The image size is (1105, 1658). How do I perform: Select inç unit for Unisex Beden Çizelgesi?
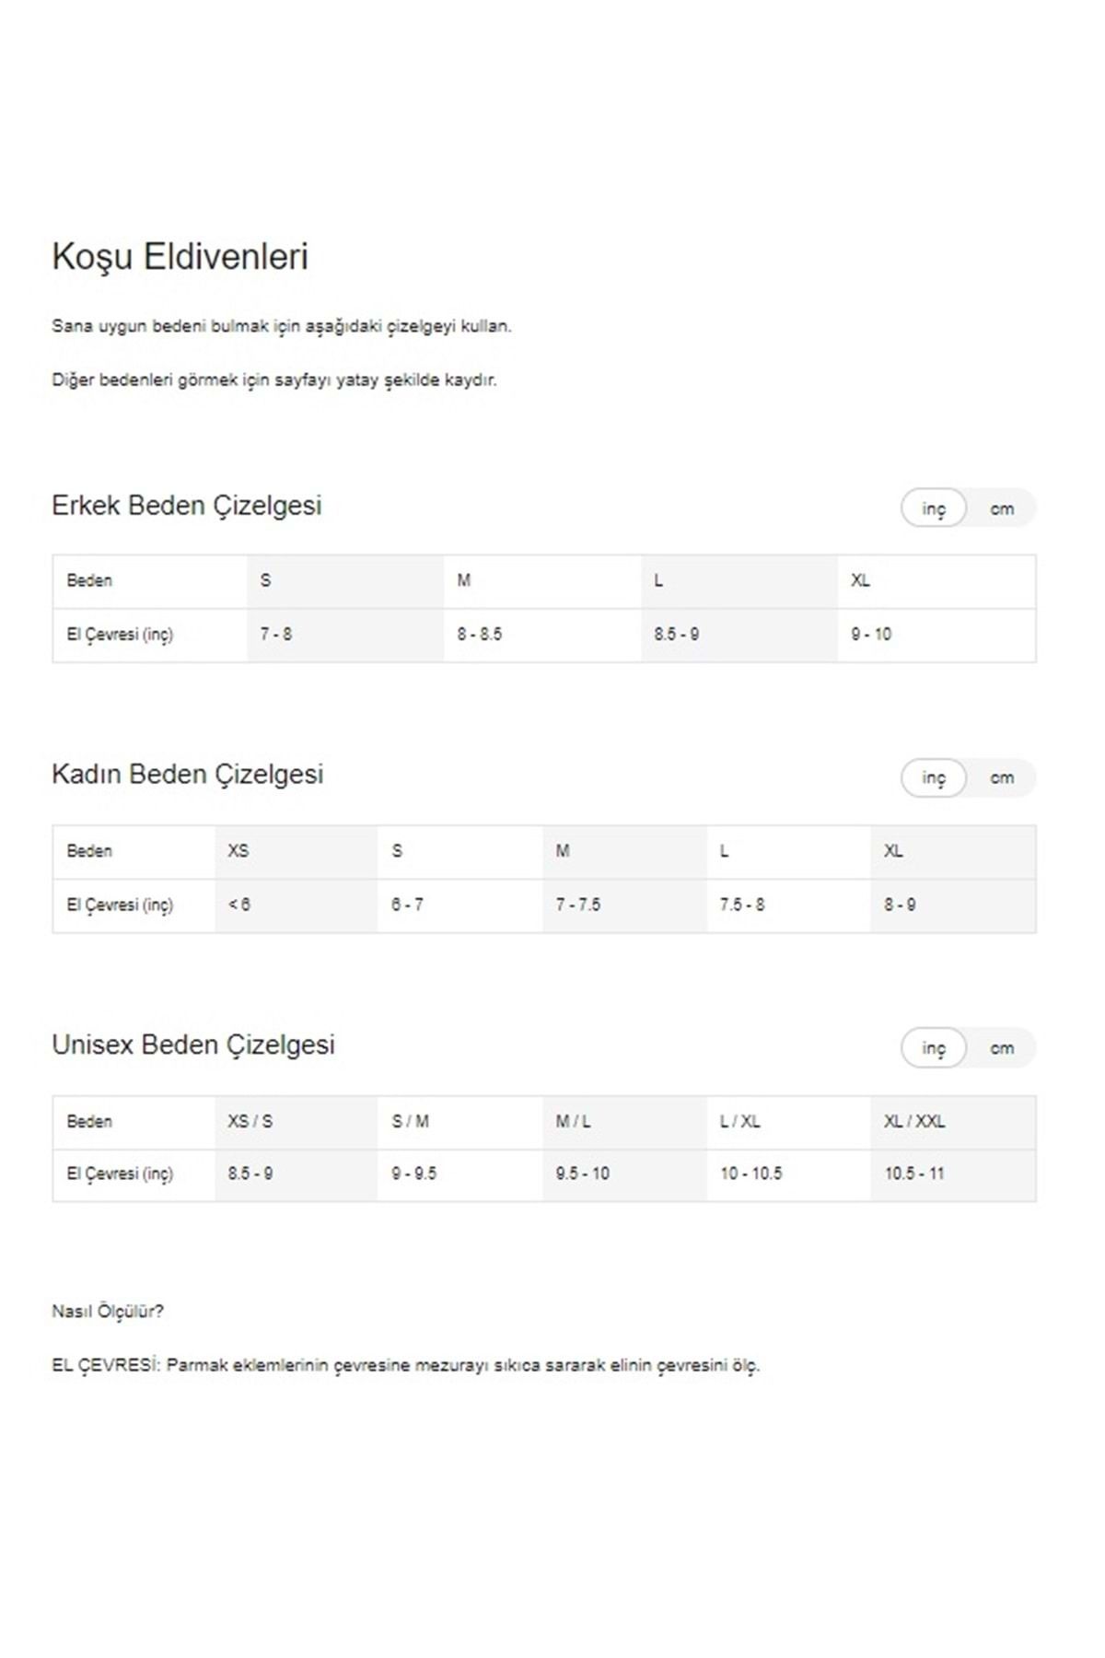point(934,1048)
